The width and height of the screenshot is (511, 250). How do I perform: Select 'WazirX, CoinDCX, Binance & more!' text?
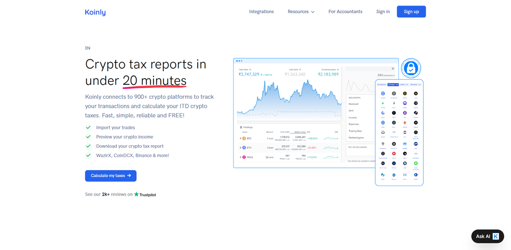coord(132,156)
